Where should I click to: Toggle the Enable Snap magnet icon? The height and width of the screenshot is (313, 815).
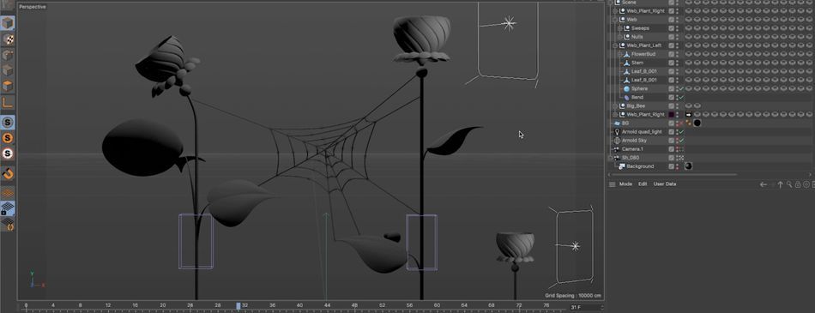click(7, 174)
